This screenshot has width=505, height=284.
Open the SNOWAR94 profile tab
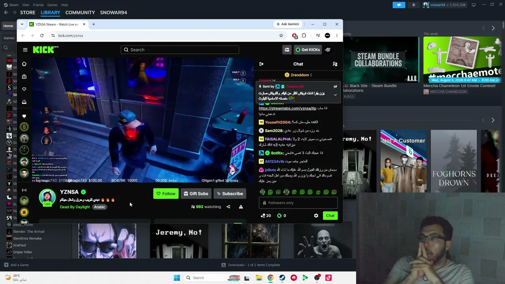coord(114,13)
